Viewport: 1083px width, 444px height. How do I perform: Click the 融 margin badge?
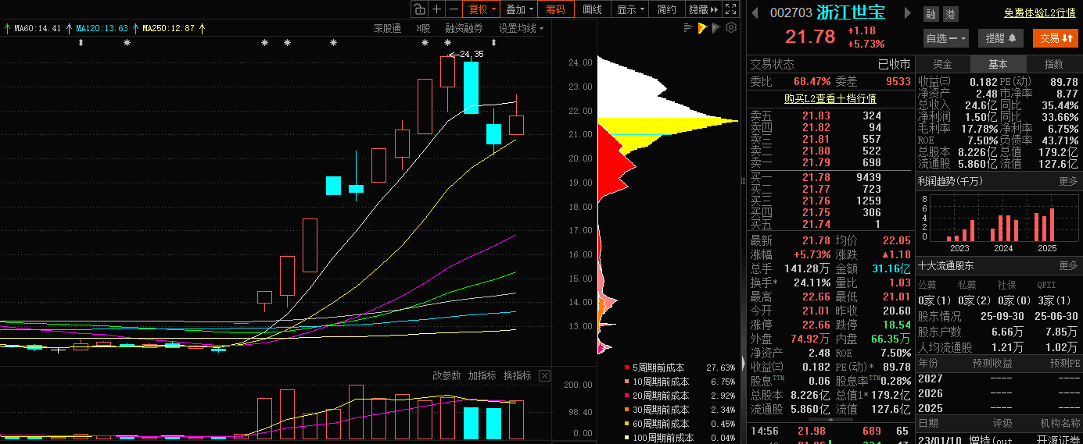(931, 14)
